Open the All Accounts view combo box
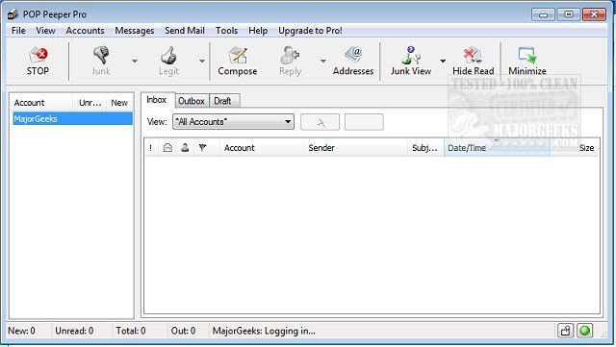This screenshot has width=616, height=347. point(233,122)
